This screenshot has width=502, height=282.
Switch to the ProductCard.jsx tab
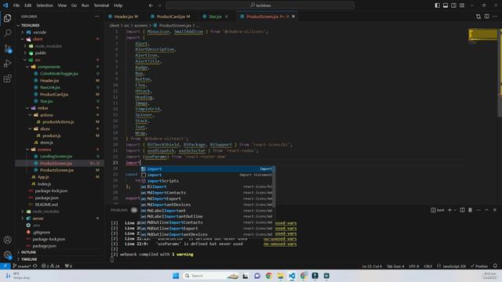click(x=171, y=16)
